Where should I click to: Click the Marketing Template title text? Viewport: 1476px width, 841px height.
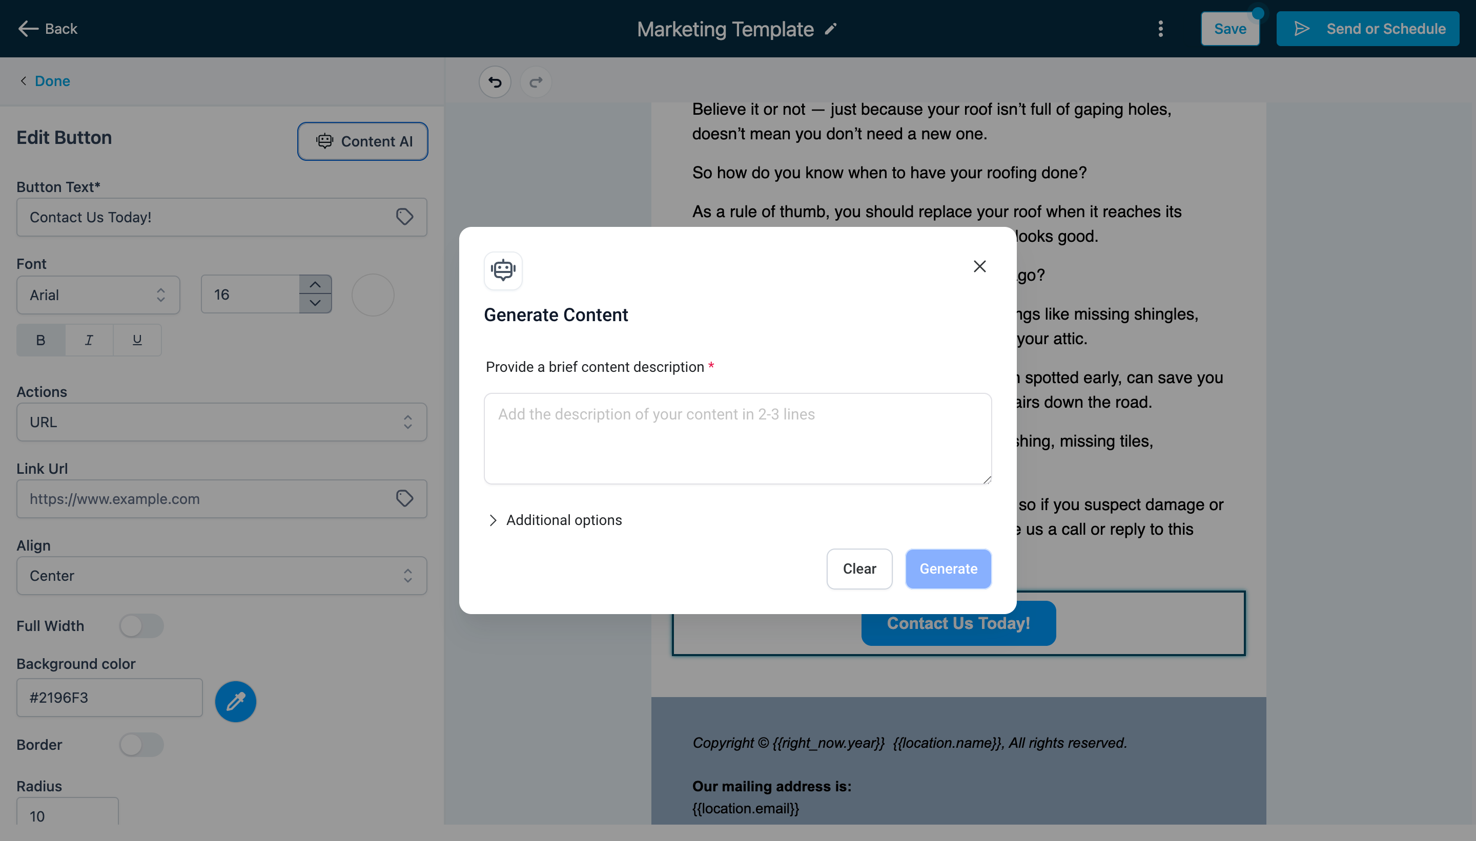[x=725, y=29]
